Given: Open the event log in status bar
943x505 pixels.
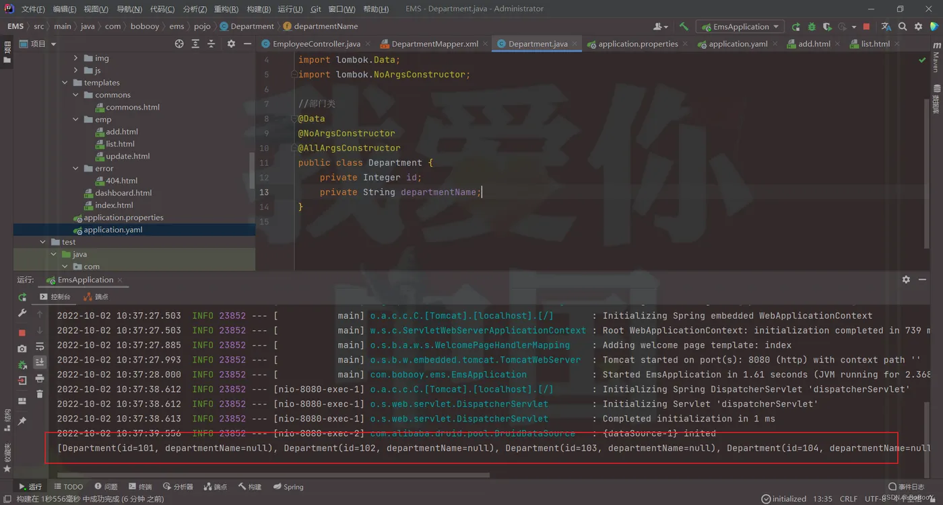Looking at the screenshot, I should (907, 487).
